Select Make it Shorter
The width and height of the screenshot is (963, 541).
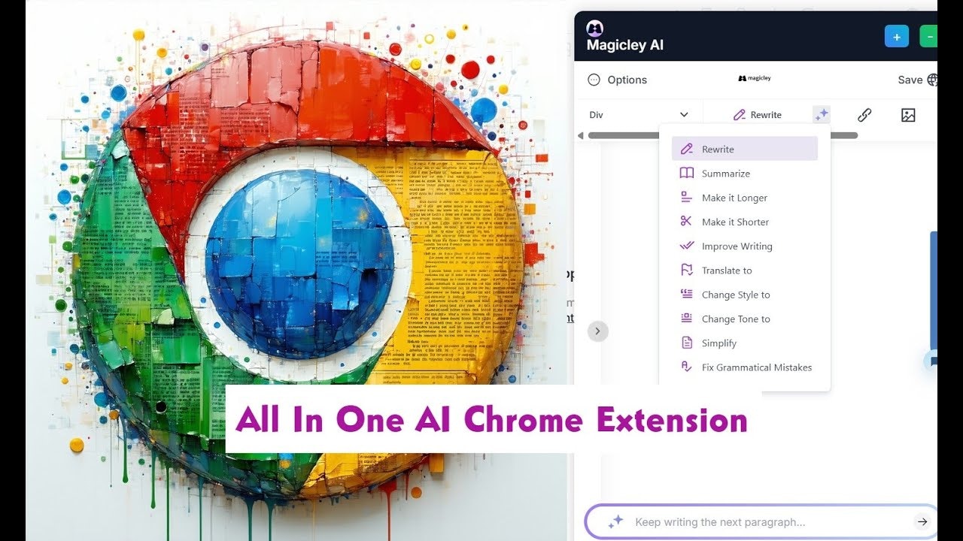[x=734, y=222]
